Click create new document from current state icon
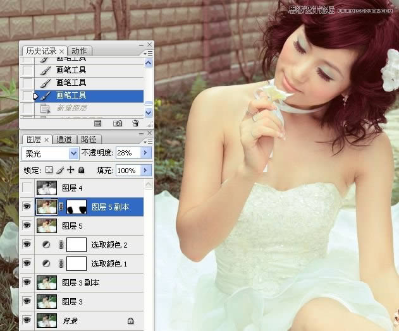The image size is (399, 331). 98,123
